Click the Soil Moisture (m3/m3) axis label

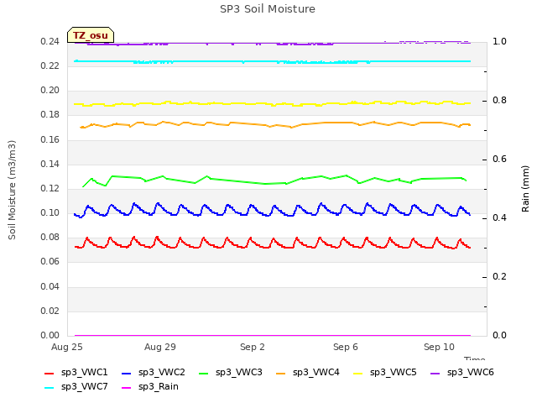[12, 190]
